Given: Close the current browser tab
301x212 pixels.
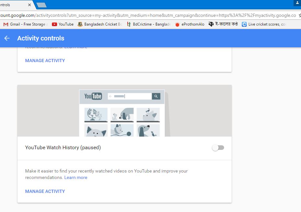Looking at the screenshot, I should [30, 5].
